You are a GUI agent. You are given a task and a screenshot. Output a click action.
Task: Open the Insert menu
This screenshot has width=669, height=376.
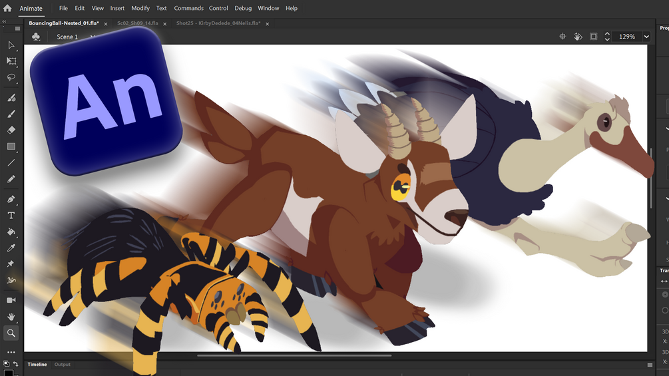point(117,8)
